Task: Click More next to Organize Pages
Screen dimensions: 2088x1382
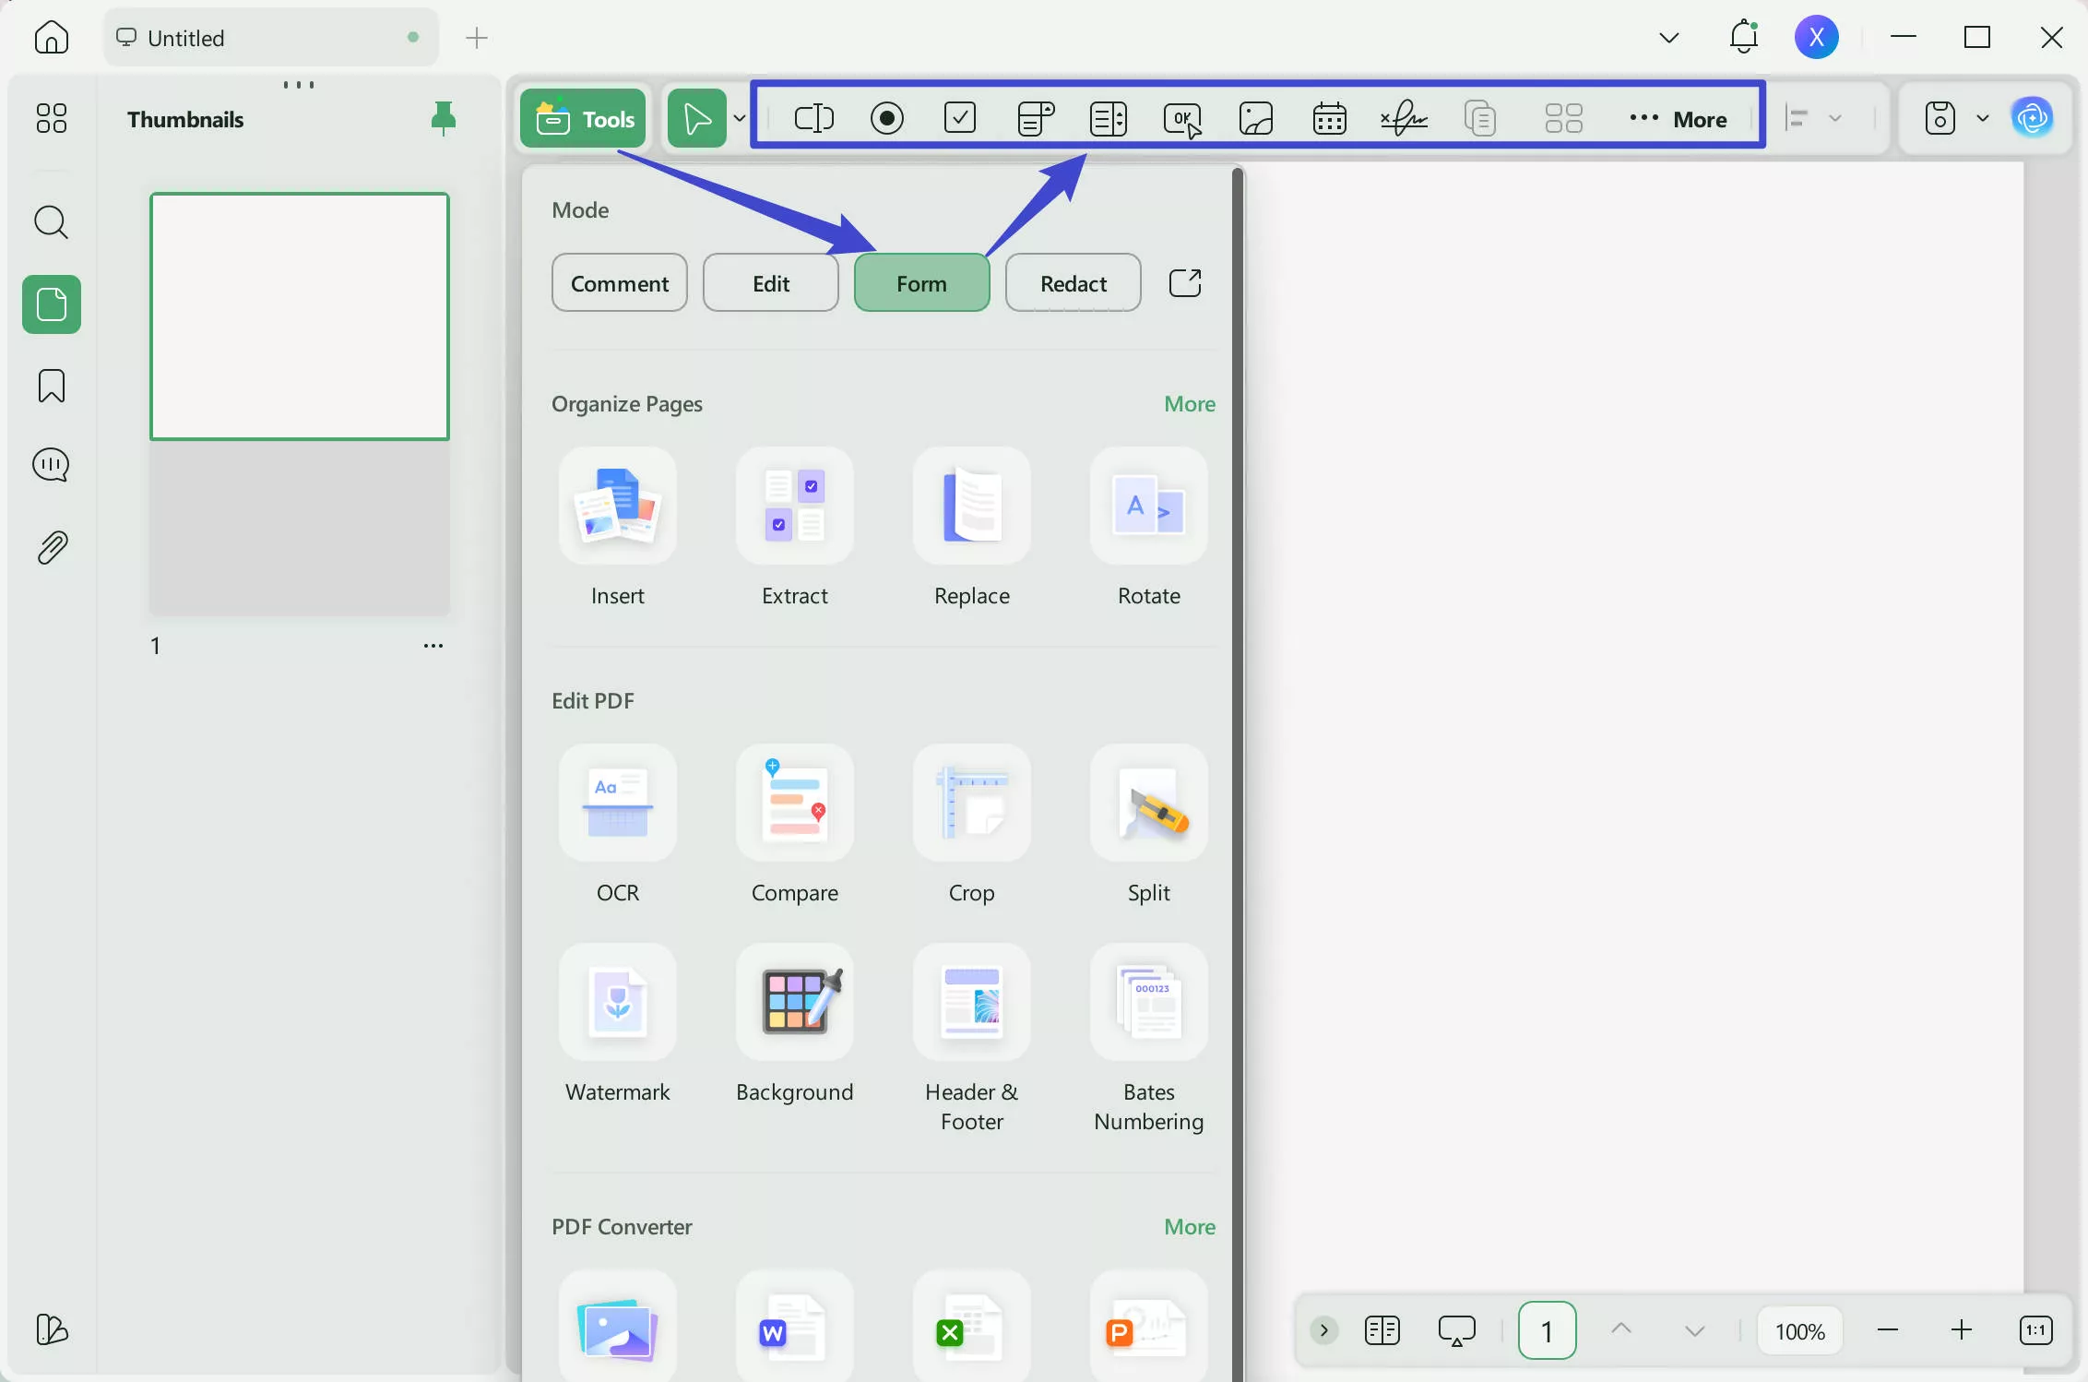Action: tap(1189, 403)
